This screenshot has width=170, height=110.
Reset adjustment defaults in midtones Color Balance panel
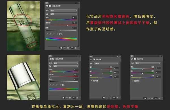coord(110,98)
